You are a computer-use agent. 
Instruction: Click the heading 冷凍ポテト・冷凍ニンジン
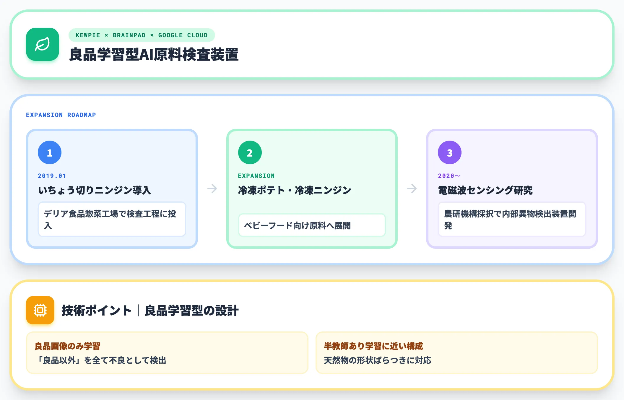click(295, 190)
